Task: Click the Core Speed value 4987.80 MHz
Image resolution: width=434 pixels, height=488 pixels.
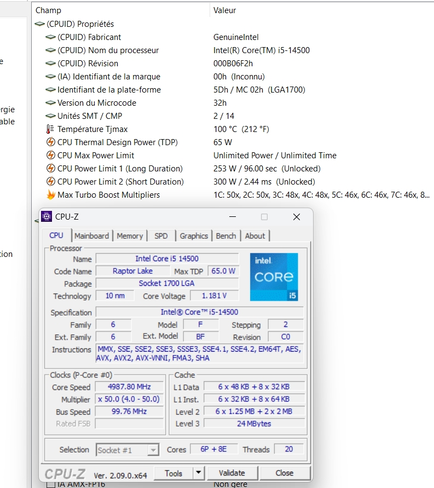Action: click(x=129, y=387)
